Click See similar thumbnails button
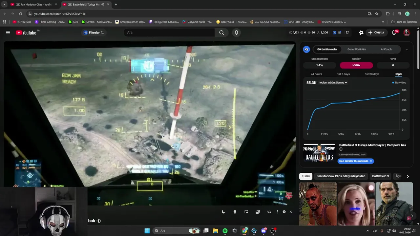Screen dimensions: 420x236 [356, 161]
